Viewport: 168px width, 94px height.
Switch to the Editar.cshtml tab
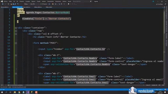[x=49, y=7]
